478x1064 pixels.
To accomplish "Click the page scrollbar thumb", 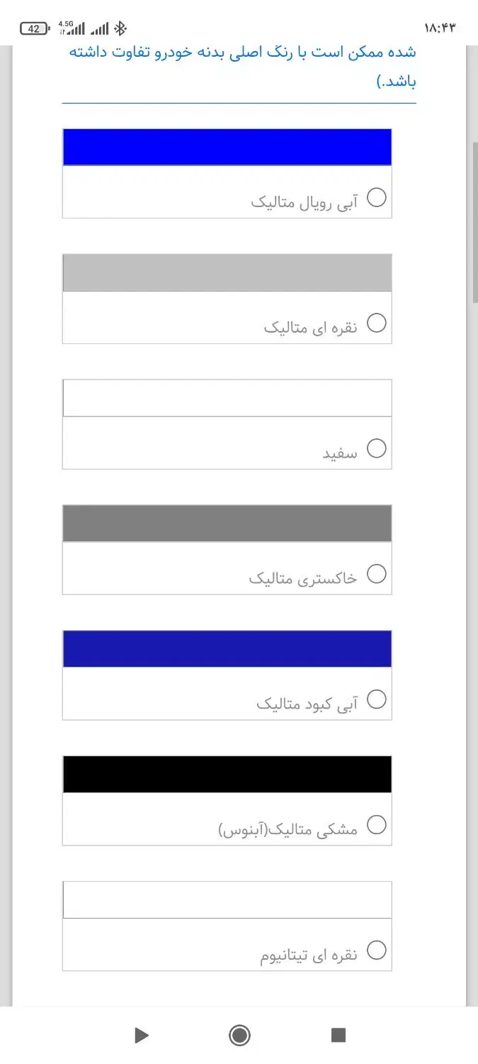I will [x=475, y=220].
